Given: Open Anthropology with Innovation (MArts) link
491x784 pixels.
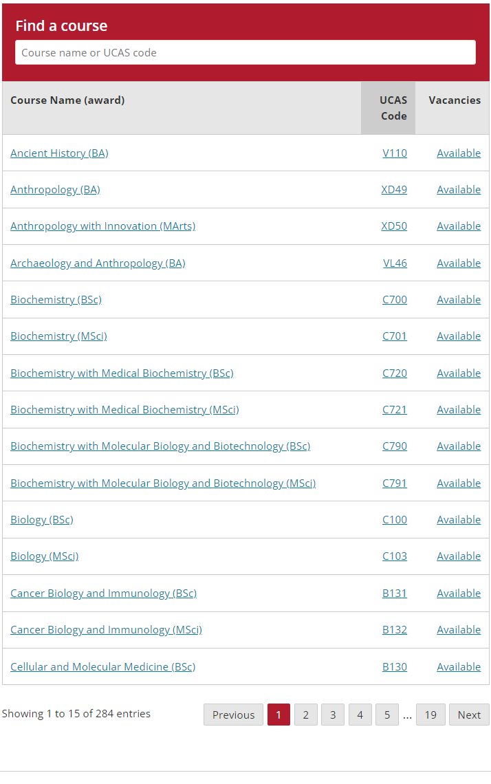Looking at the screenshot, I should coord(102,226).
